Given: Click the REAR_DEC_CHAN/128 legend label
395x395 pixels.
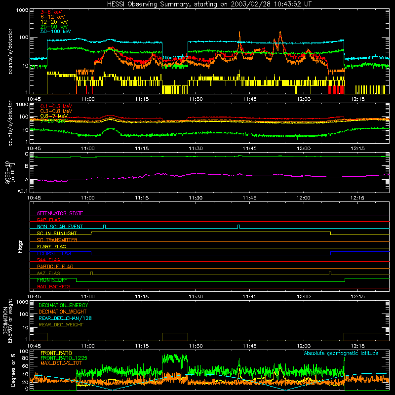Looking at the screenshot, I should (x=65, y=318).
